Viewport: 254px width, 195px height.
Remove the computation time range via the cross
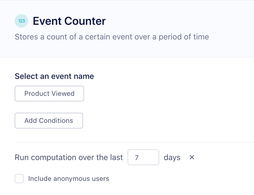pyautogui.click(x=192, y=158)
